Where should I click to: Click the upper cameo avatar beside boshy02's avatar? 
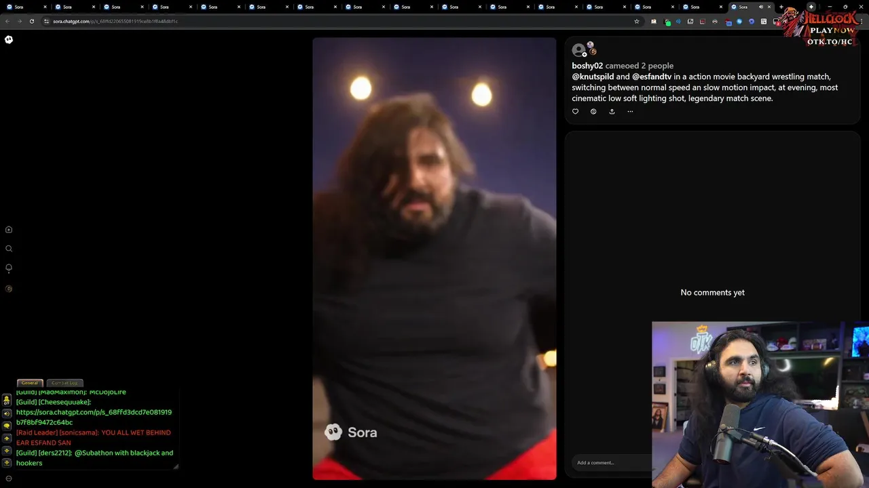click(x=590, y=45)
